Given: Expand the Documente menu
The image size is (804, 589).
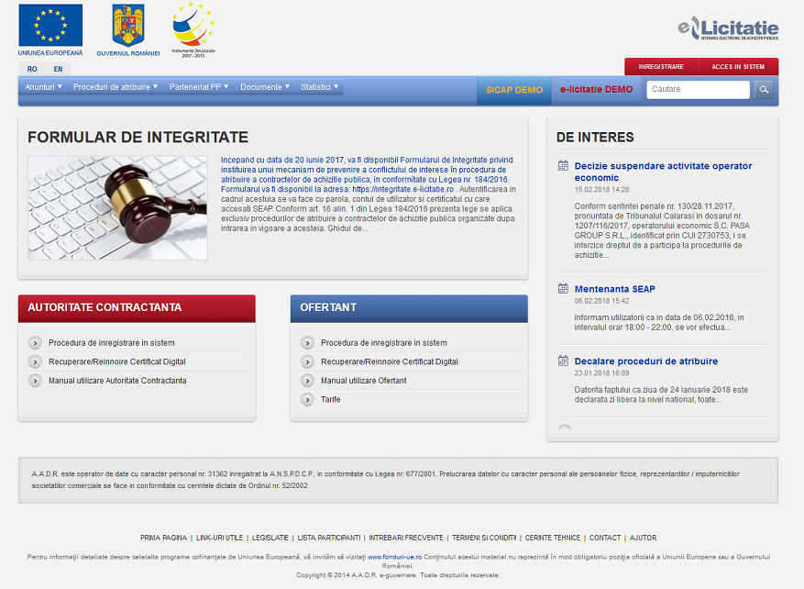Looking at the screenshot, I should click(266, 87).
